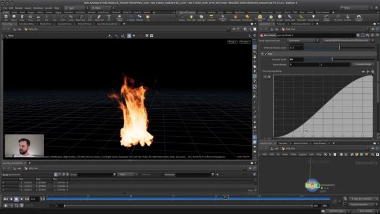Add a Spot Light from the shelf
380x214 pixels.
tap(201, 17)
